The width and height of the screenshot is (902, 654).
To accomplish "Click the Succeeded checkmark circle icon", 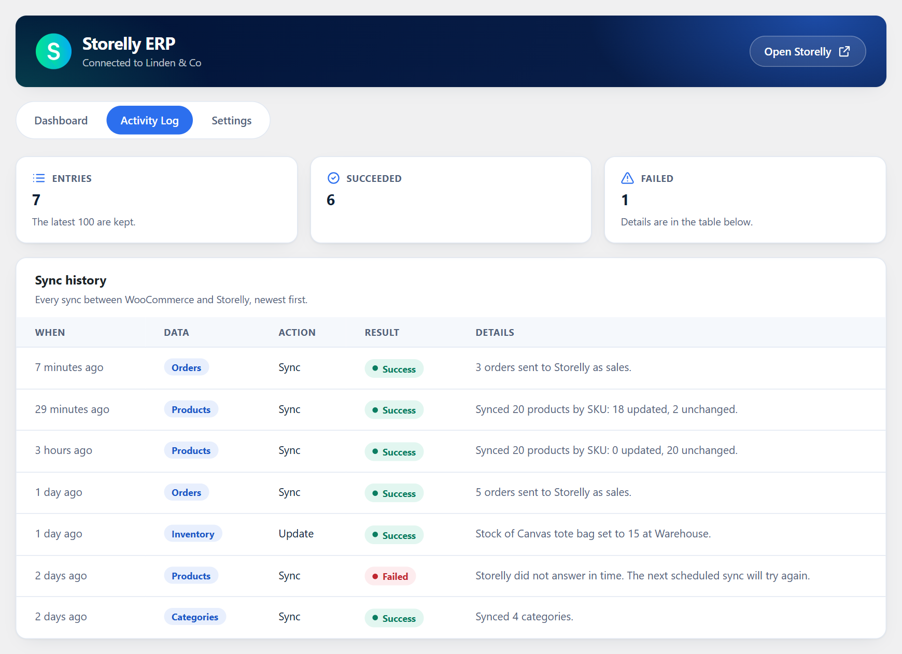I will click(x=333, y=178).
